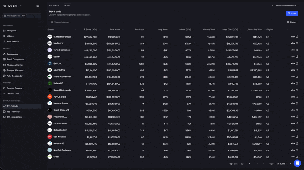Image resolution: width=304 pixels, height=170 pixels.
Task: Open the chat support bubble
Action: pos(297,163)
